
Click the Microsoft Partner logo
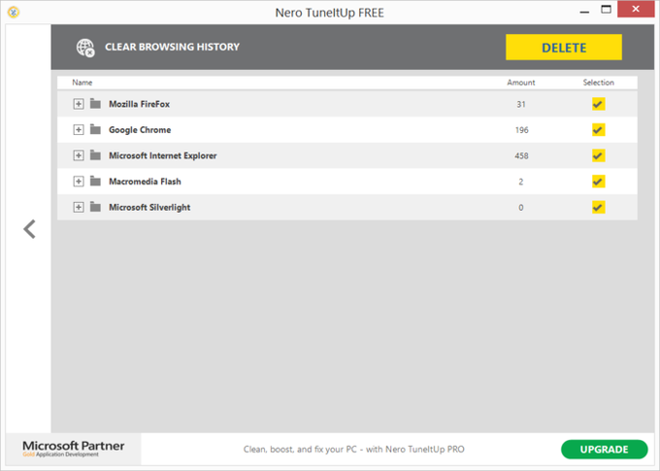coord(73,449)
